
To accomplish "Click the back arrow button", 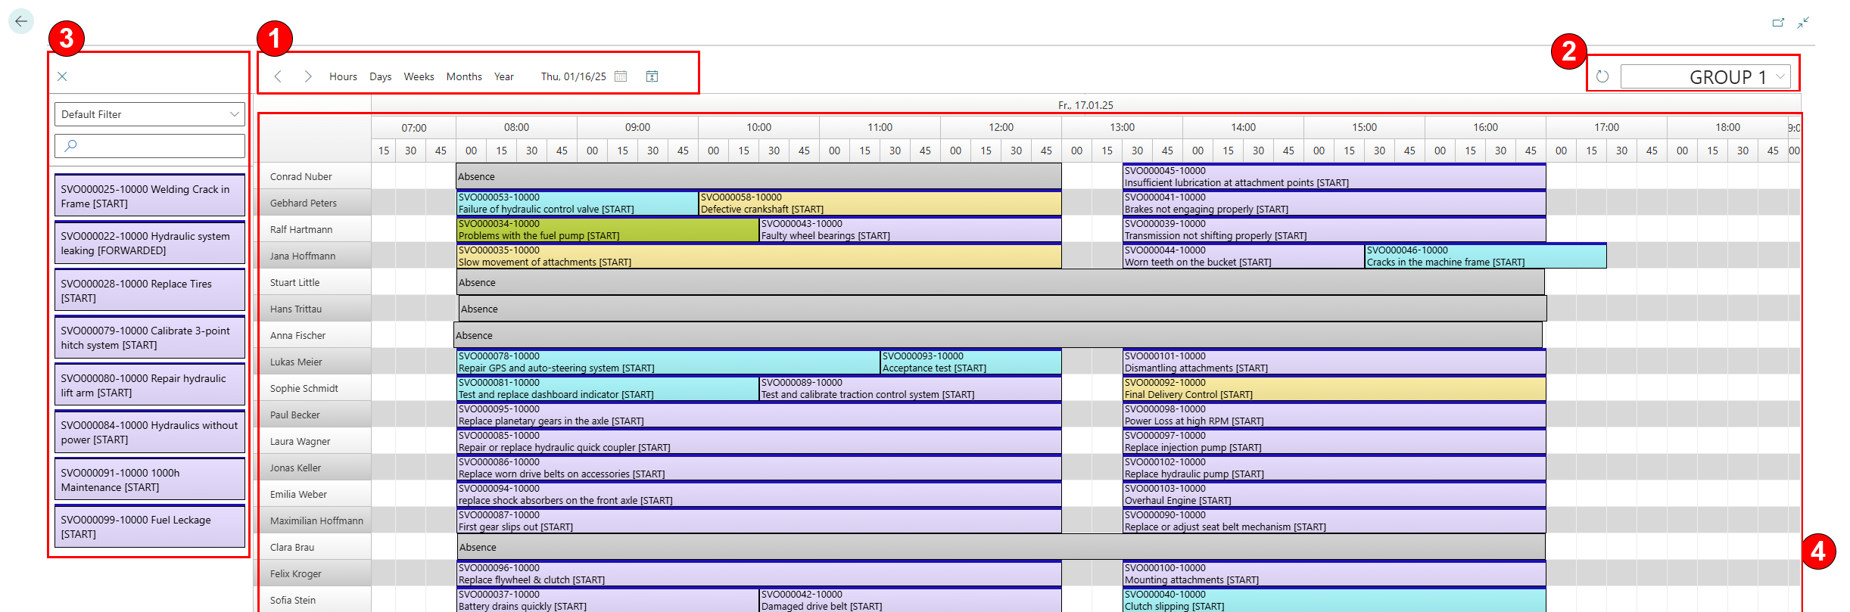I will click(21, 21).
